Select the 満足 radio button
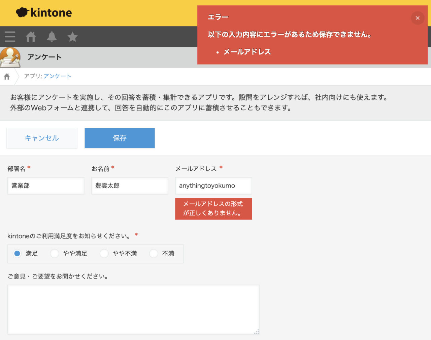The width and height of the screenshot is (431, 340). tap(17, 253)
